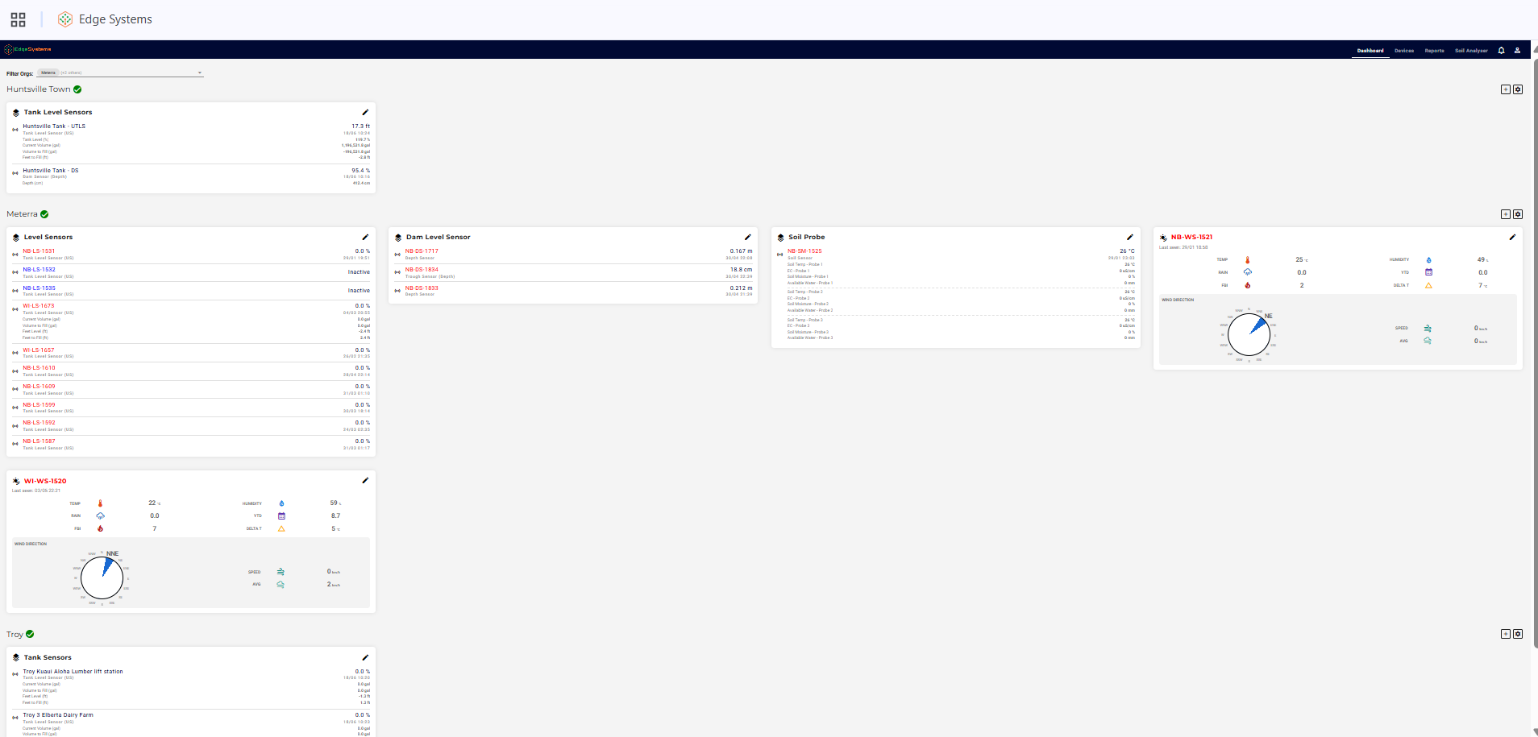Open WI-LS-1657 sensor link
This screenshot has width=1538, height=737.
(39, 350)
